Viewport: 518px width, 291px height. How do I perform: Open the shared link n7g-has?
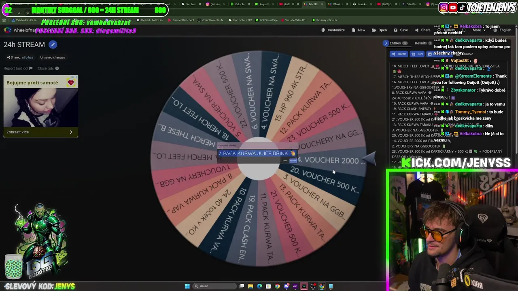28,57
